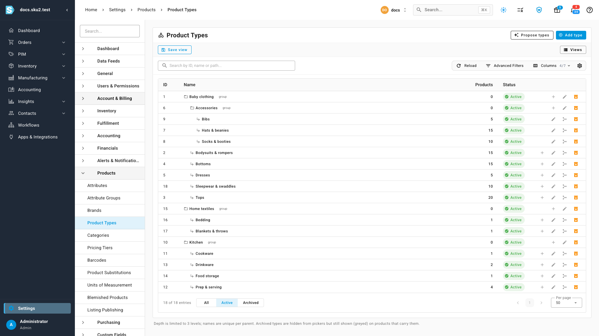This screenshot has width=599, height=336.
Task: Select the Active filter toggle
Action: (x=227, y=303)
